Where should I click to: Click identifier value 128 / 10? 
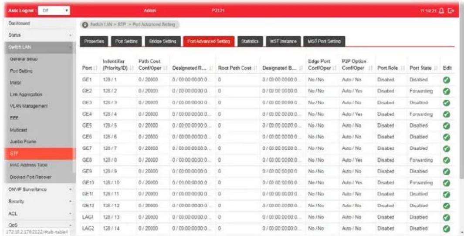[x=111, y=183]
